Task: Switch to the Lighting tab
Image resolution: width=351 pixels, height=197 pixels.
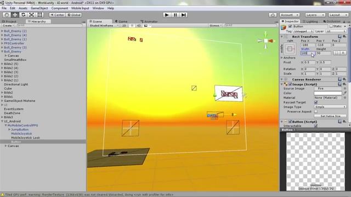Action: coord(310,21)
